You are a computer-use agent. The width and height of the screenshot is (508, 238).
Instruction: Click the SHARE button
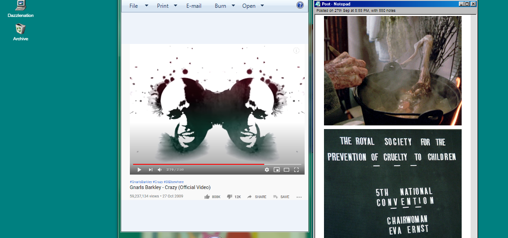click(257, 197)
